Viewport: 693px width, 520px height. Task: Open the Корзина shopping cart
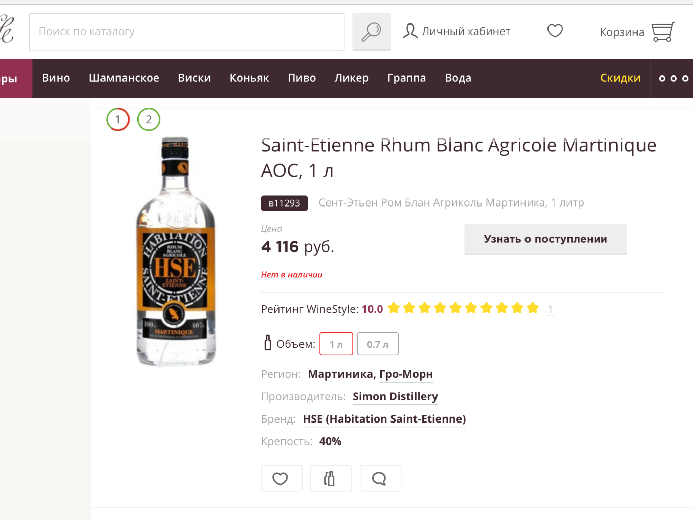[637, 32]
